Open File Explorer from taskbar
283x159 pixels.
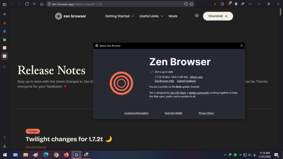[x=26, y=155]
